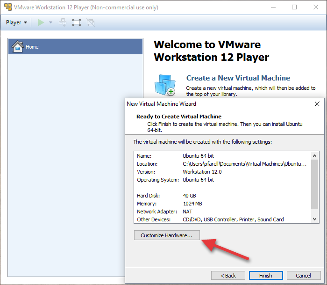This screenshot has width=327, height=285.
Task: Cancel the virtual machine wizard
Action: point(304,276)
